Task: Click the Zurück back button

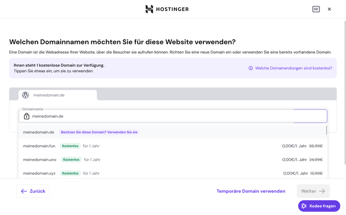Action: 33,191
